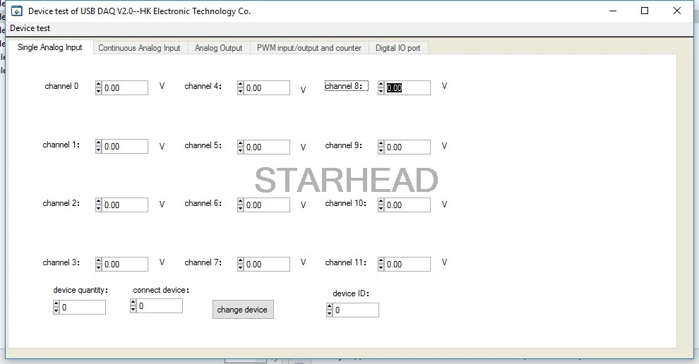Image resolution: width=699 pixels, height=364 pixels.
Task: Click the device ID field
Action: (356, 310)
